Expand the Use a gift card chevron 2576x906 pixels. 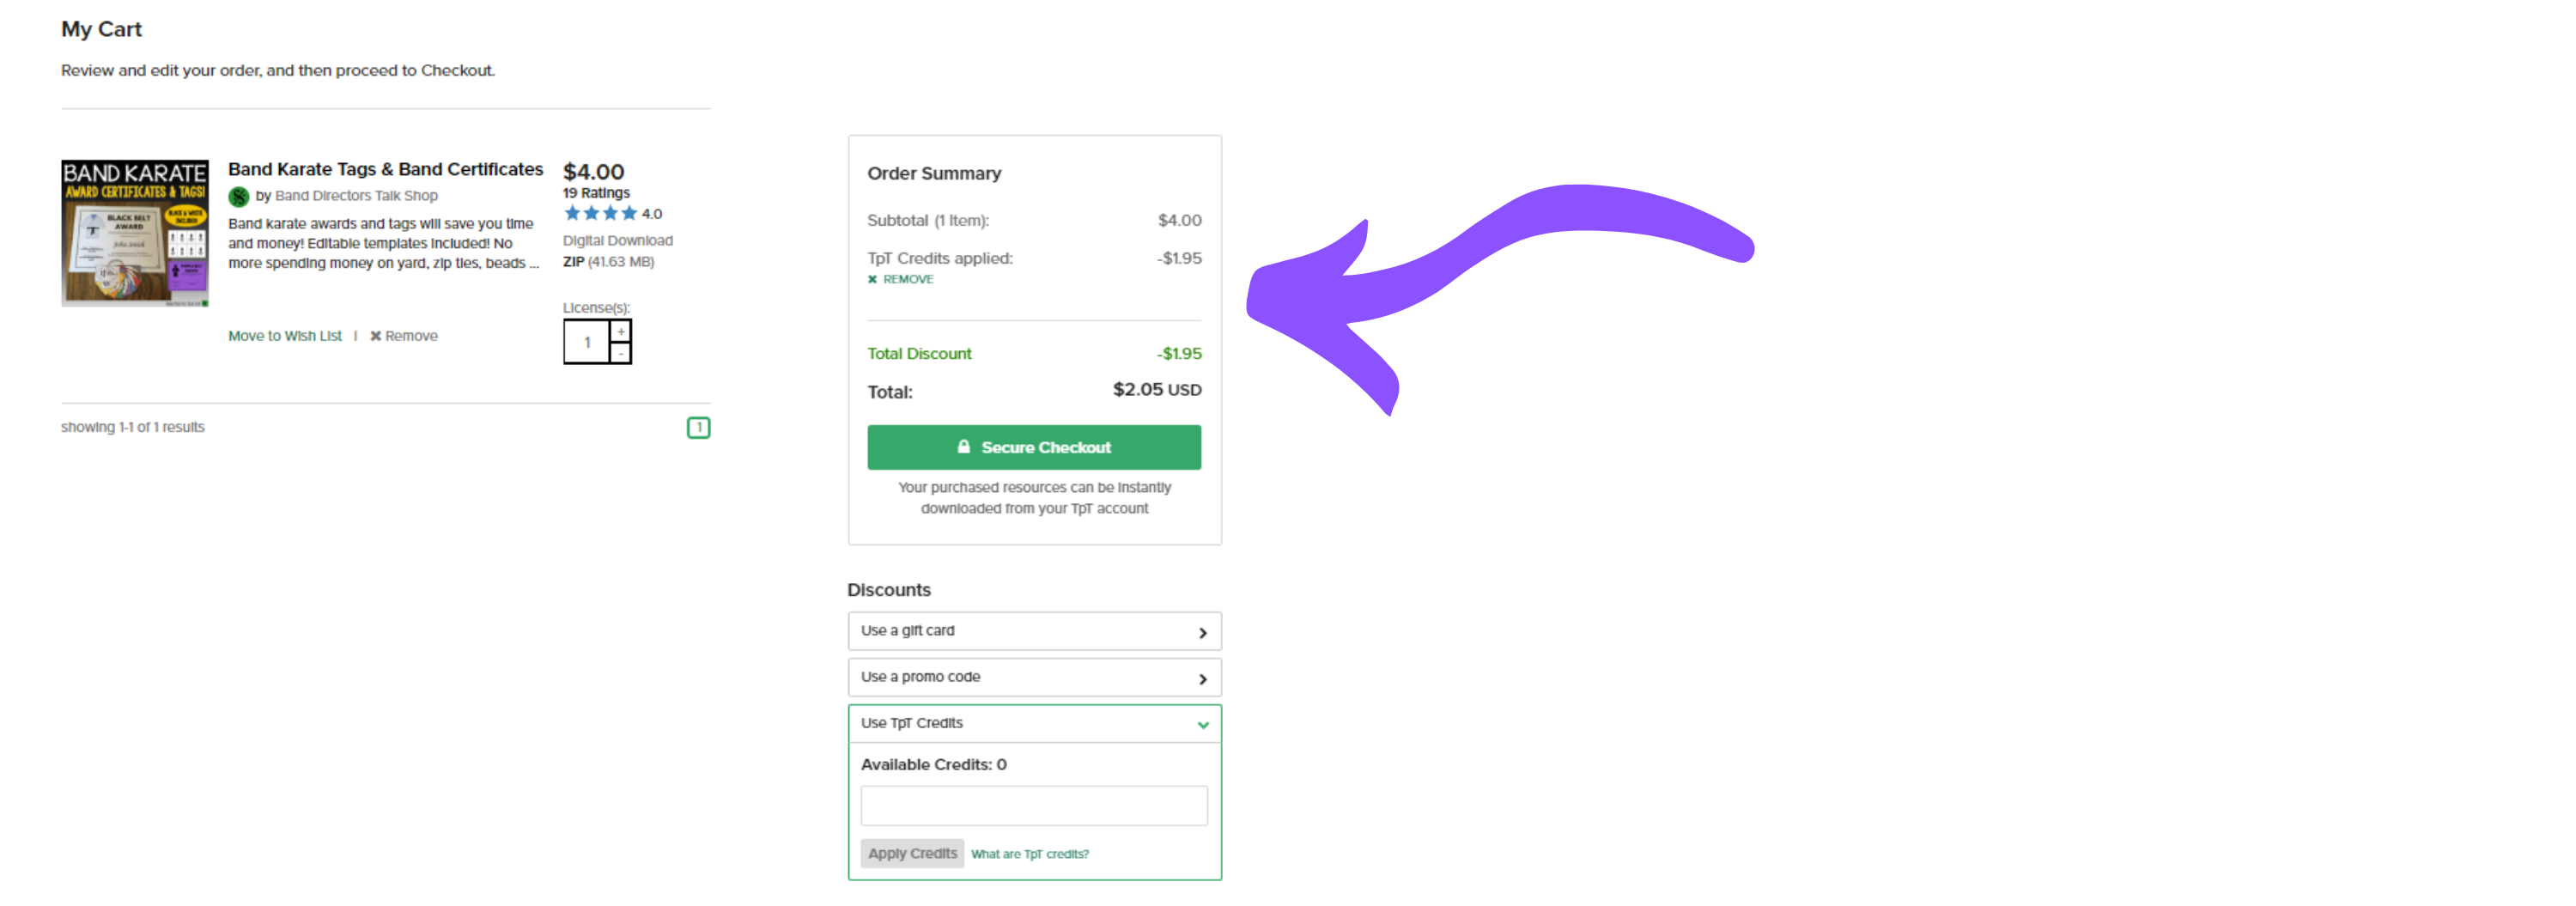point(1203,633)
